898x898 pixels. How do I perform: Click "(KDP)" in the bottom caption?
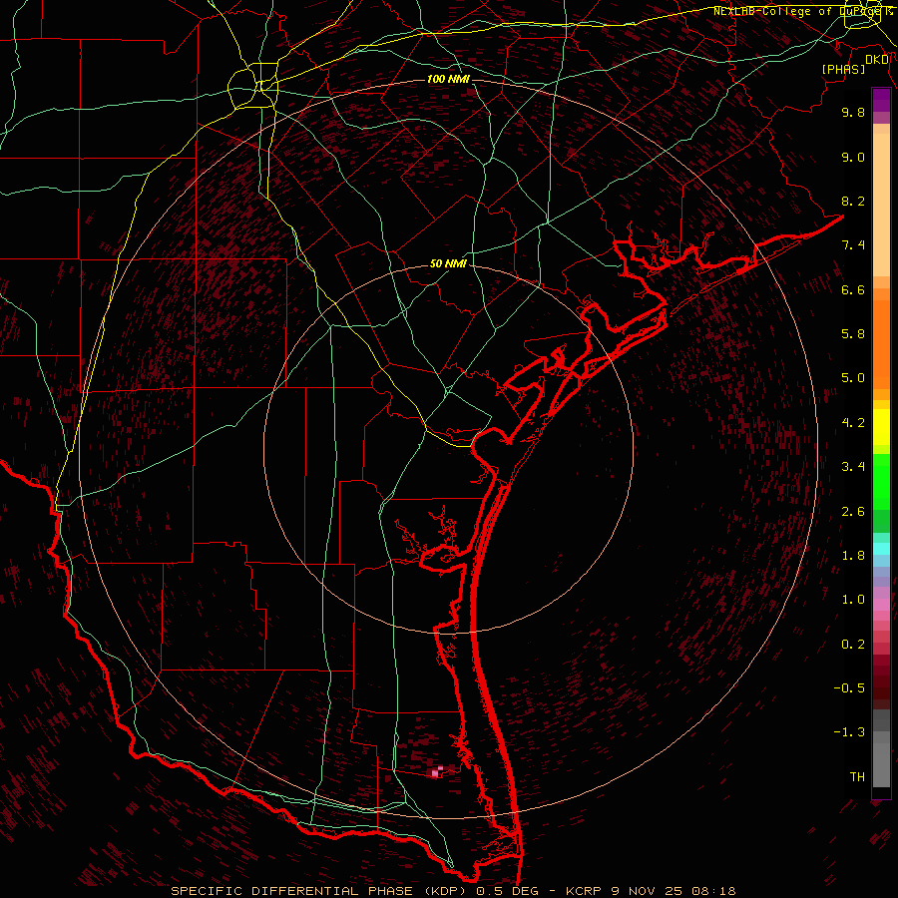coord(446,891)
